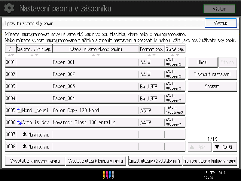
Task: Click the Gramáž pap. column header
Action: [x=175, y=49]
